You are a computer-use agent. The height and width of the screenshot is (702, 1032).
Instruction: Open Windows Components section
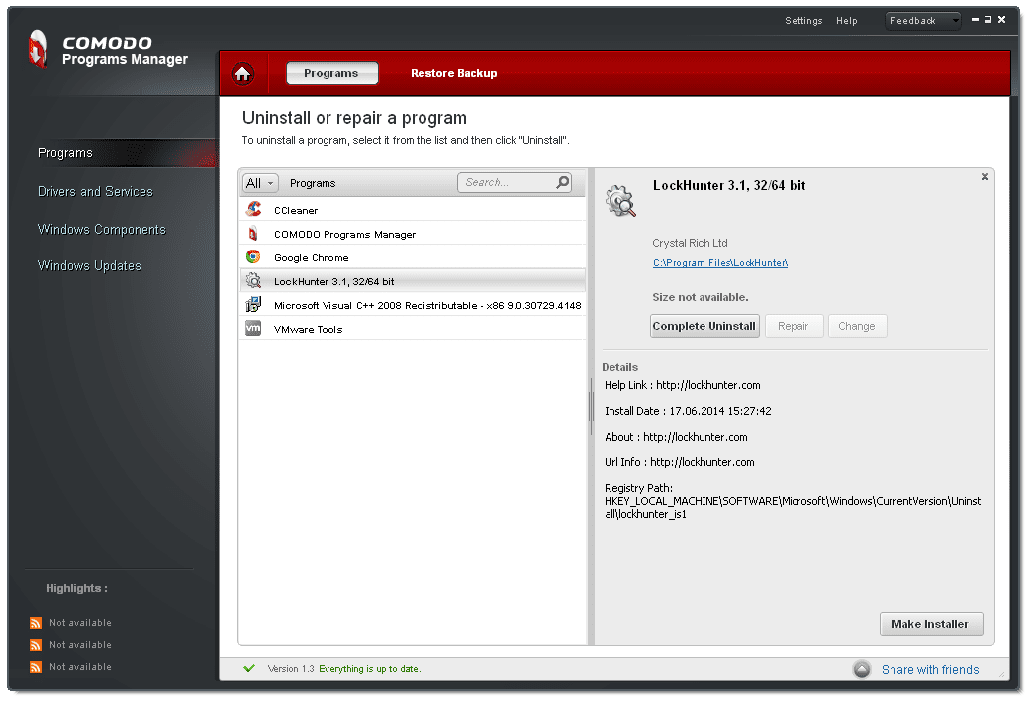click(101, 229)
